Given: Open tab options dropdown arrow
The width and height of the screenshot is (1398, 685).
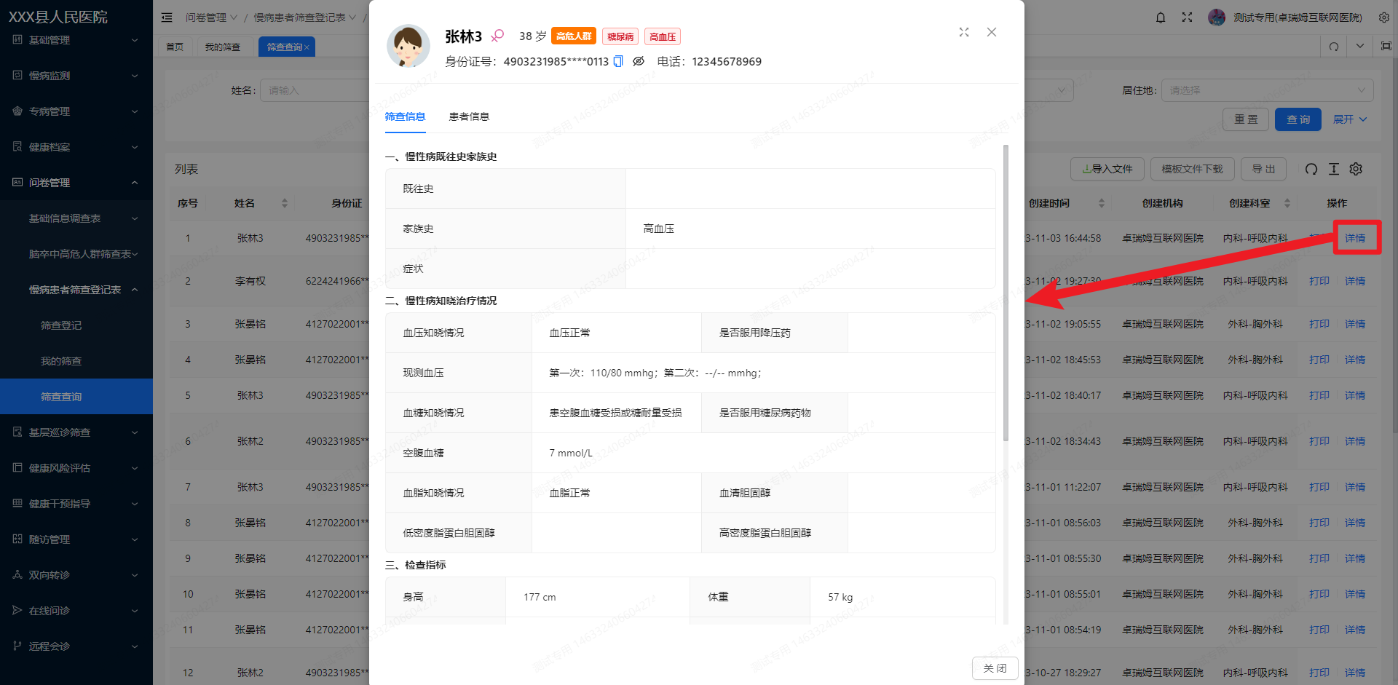Looking at the screenshot, I should pos(1360,47).
